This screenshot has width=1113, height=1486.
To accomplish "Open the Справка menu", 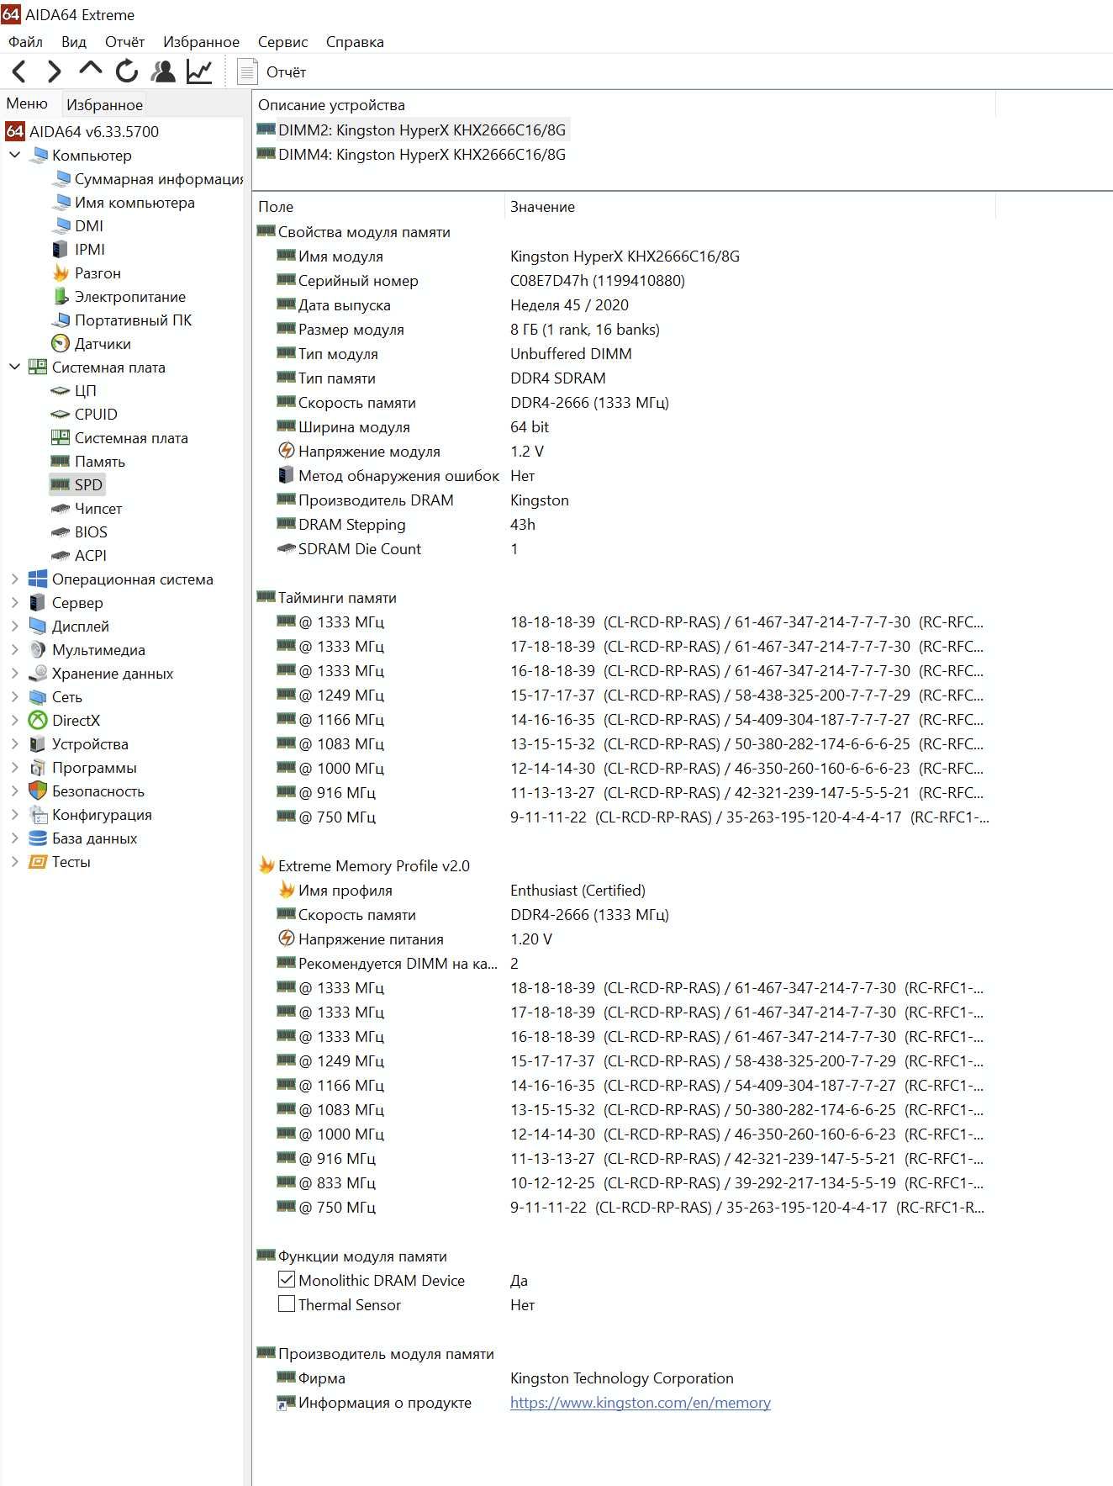I will pos(355,41).
